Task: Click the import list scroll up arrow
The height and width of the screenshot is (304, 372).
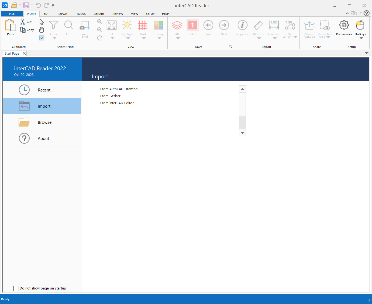Action: 242,89
